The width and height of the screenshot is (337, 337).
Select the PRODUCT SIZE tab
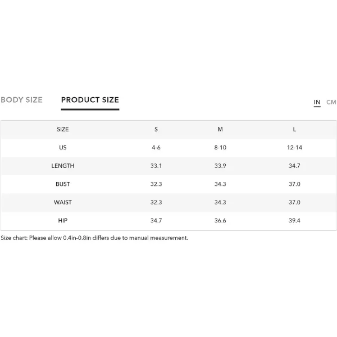point(90,100)
